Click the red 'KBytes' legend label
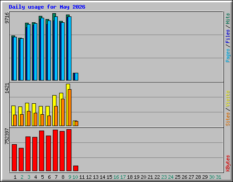 [228, 163]
